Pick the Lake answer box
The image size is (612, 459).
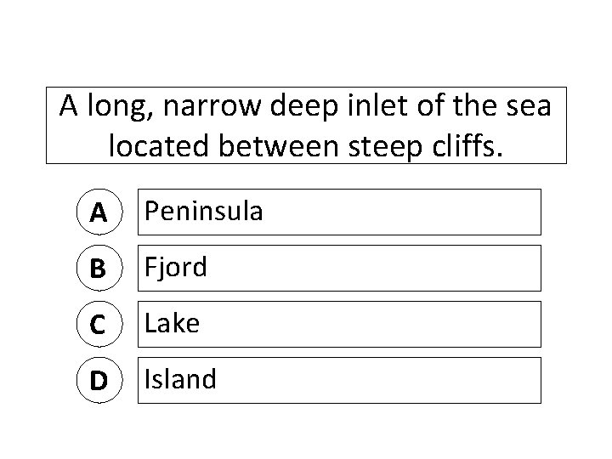coord(340,324)
